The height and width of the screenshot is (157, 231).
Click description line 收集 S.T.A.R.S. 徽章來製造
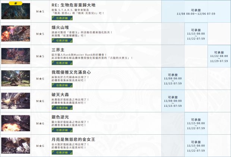(70, 10)
